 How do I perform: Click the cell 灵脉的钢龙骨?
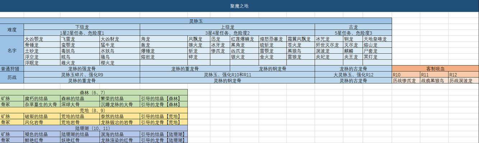tap(227, 80)
